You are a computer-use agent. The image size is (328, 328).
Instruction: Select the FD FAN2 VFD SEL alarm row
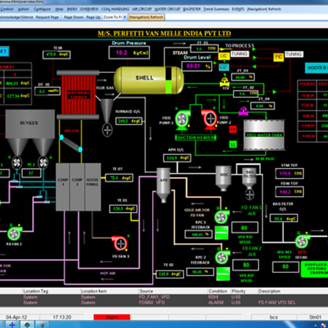(x=164, y=302)
